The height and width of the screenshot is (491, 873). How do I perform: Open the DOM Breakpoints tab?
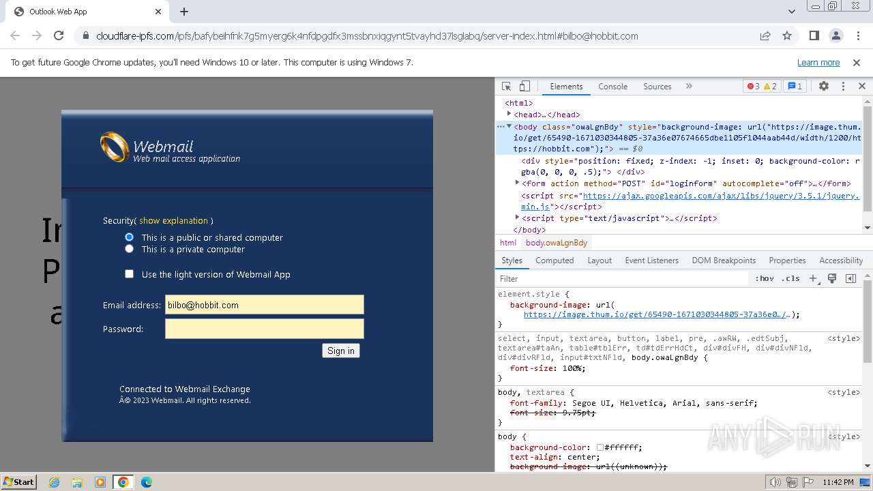724,261
